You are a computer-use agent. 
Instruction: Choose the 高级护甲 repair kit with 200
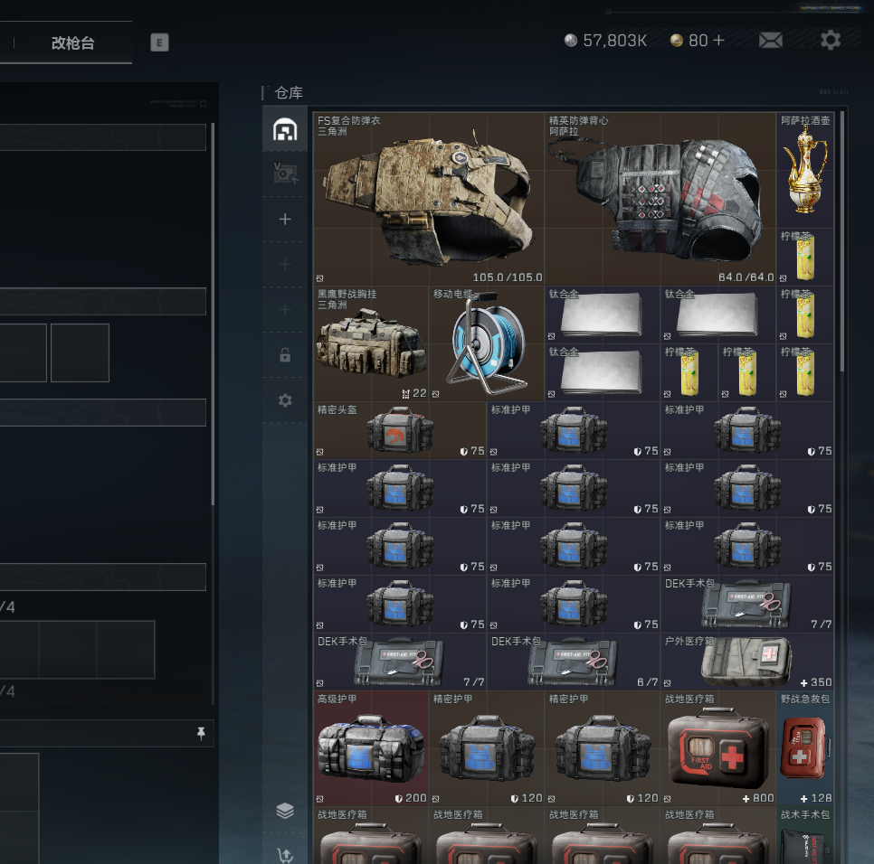(371, 749)
